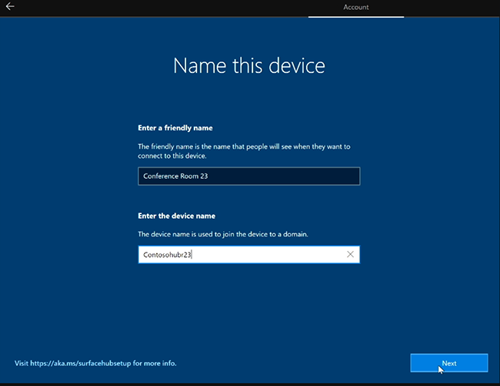Open the aka.ms/surfacehubsetup link

[81, 363]
